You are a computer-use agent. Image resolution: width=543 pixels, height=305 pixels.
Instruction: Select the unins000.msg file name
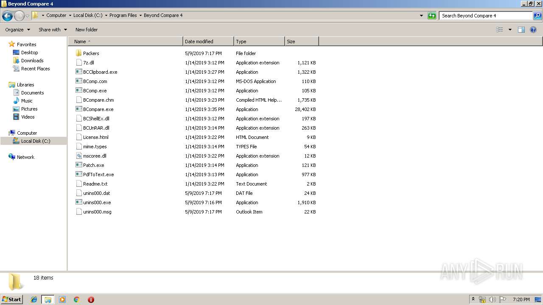tap(97, 212)
